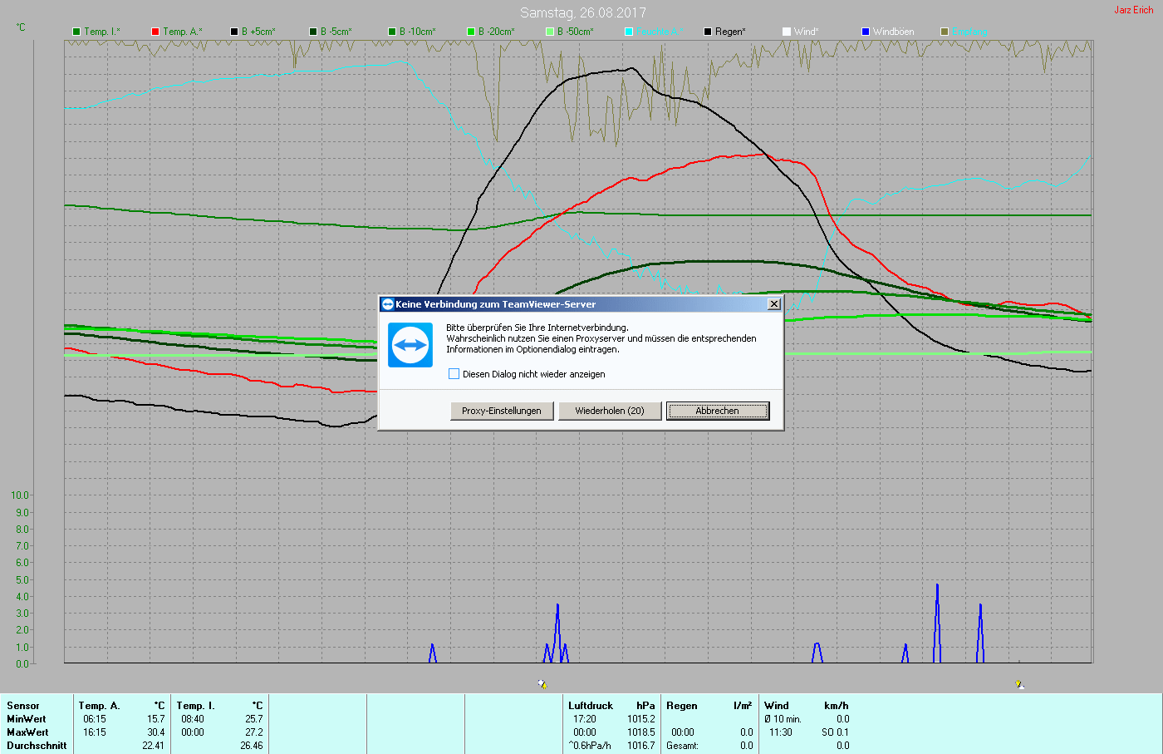Click the '^0.6hPa/h' pressure trend value
This screenshot has width=1163, height=754.
tap(590, 746)
